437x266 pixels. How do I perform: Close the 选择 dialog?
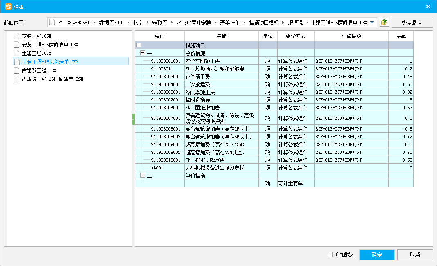click(428, 7)
